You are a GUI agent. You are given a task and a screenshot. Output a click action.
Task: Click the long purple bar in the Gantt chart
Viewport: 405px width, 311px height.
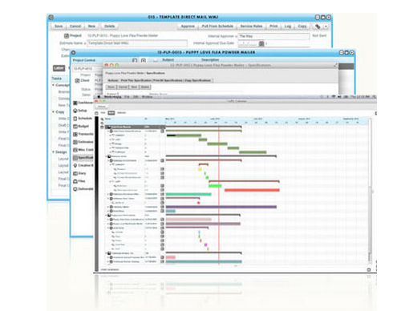pos(221,207)
